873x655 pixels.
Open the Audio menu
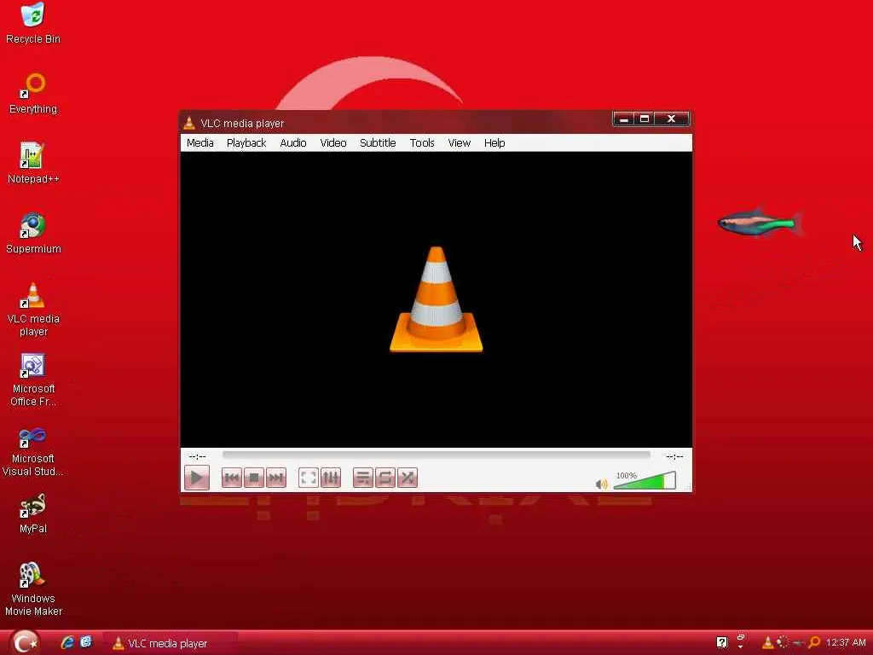[293, 143]
